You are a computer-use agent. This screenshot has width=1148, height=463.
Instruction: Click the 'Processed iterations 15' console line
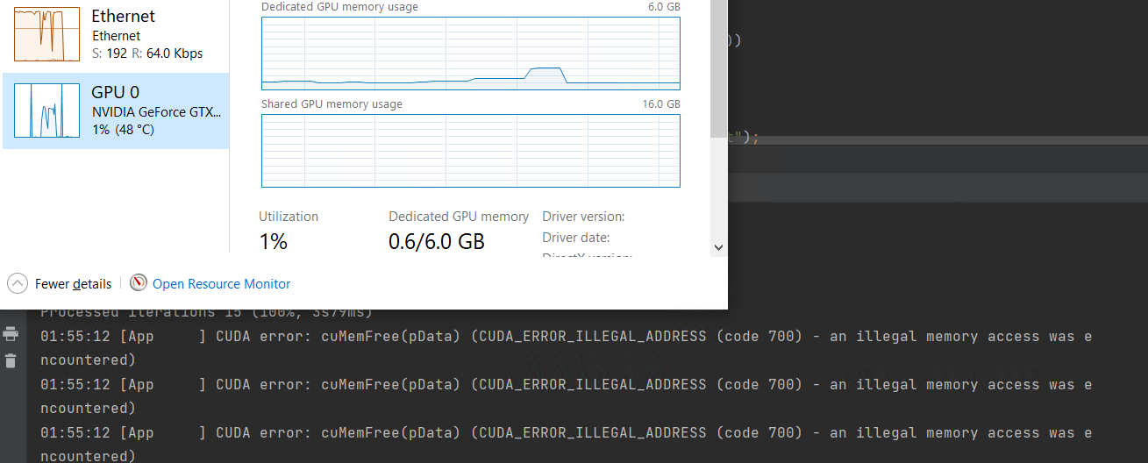206,312
